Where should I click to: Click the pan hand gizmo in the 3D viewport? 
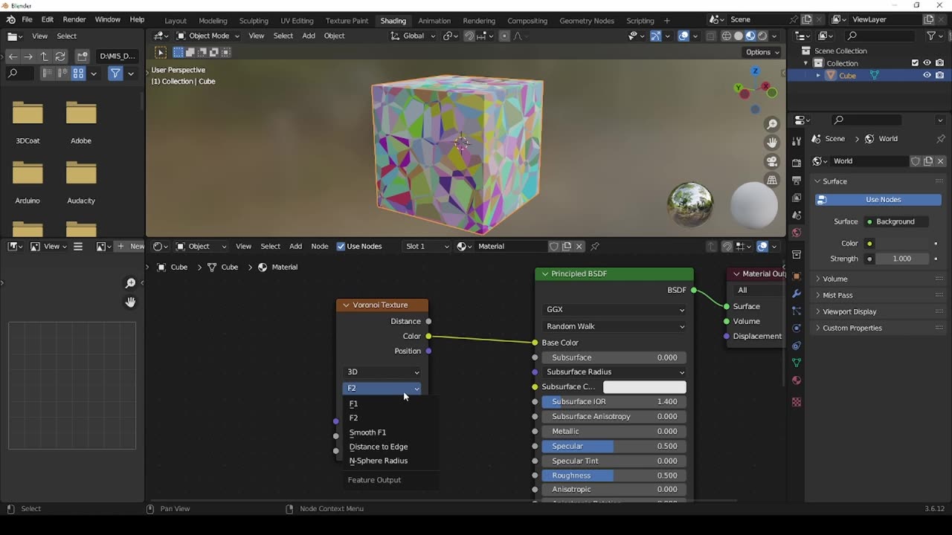tap(772, 143)
